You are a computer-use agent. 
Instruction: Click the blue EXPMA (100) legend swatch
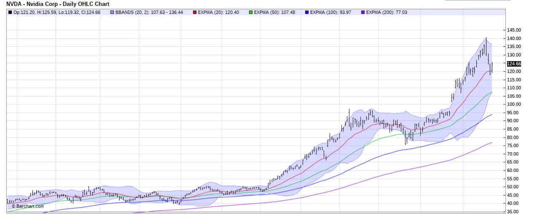(307, 12)
